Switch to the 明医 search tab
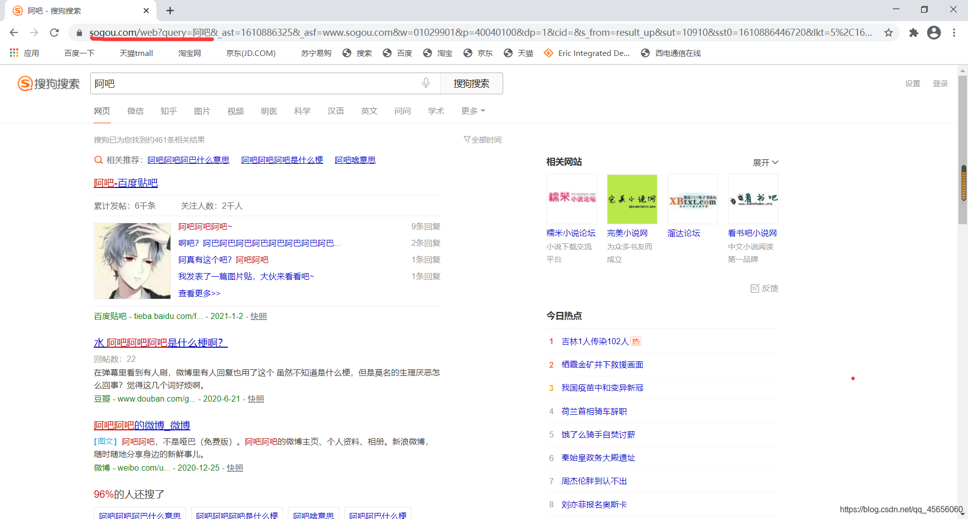Screen dimensions: 968x519 269,111
